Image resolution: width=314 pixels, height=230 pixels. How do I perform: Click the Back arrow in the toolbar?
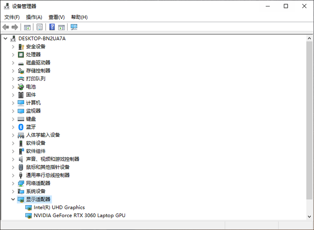[6, 27]
